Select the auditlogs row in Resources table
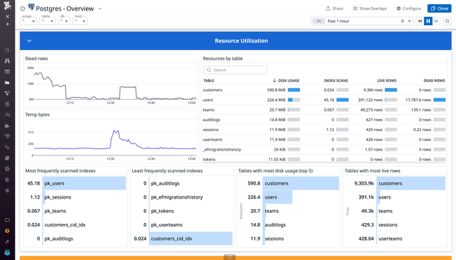Viewport: 456px width, 260px height. click(x=325, y=120)
